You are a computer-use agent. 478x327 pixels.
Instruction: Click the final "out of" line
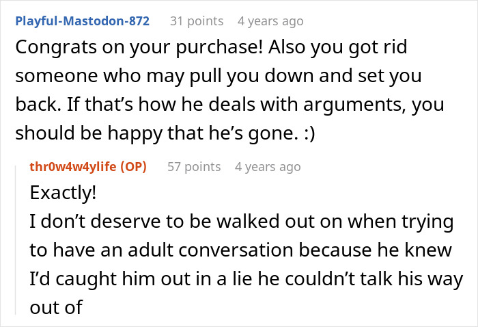click(x=56, y=307)
